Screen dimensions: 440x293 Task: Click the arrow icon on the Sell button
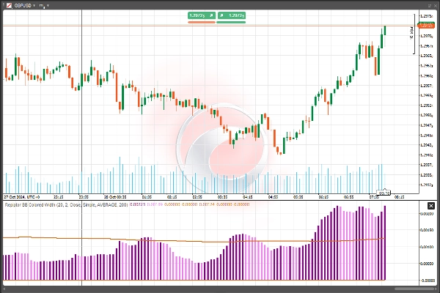210,15
